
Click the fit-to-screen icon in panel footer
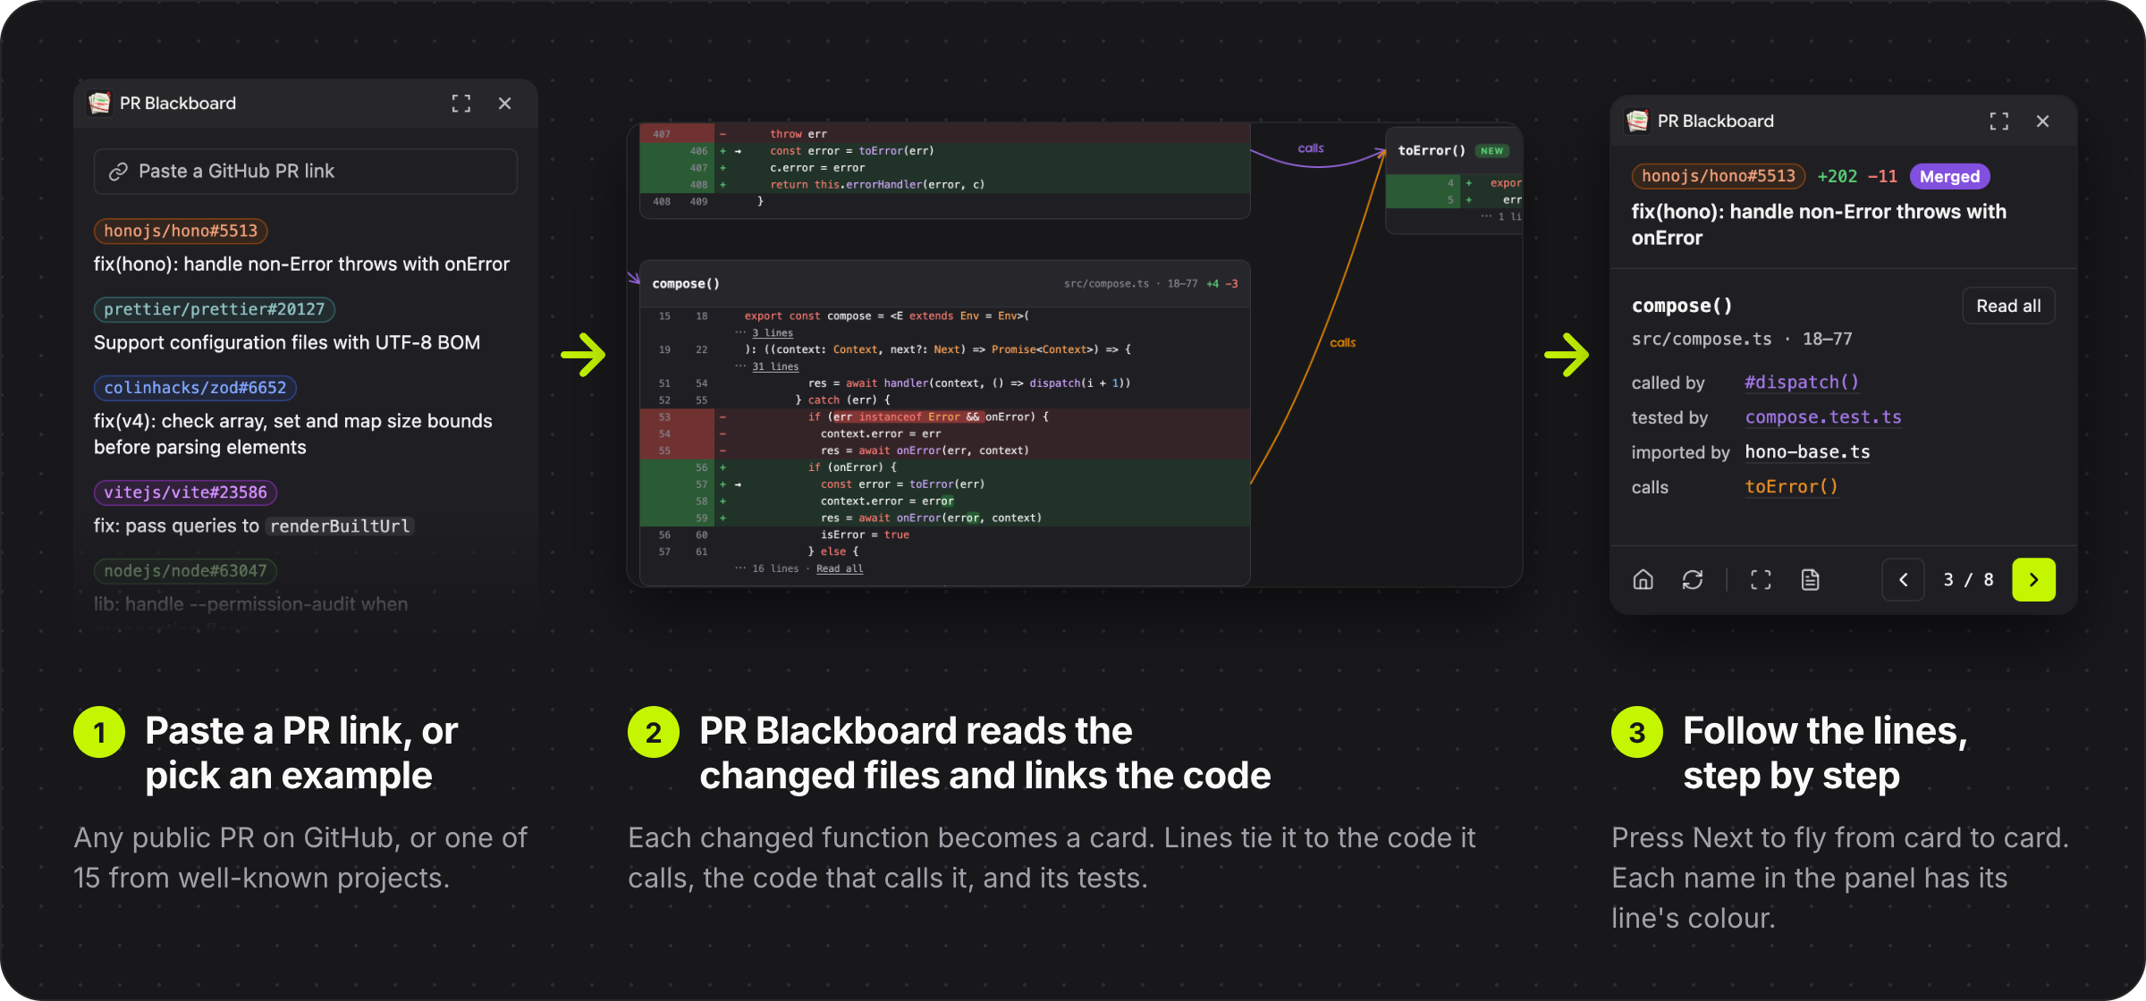pyautogui.click(x=1761, y=580)
